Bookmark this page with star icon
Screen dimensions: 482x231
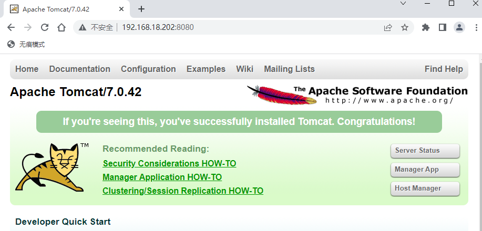click(405, 27)
